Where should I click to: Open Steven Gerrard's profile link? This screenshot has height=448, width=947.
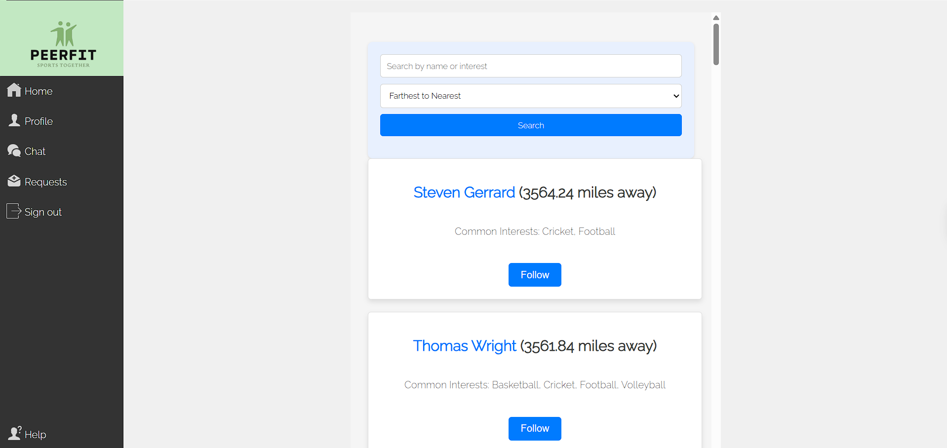[x=464, y=192]
